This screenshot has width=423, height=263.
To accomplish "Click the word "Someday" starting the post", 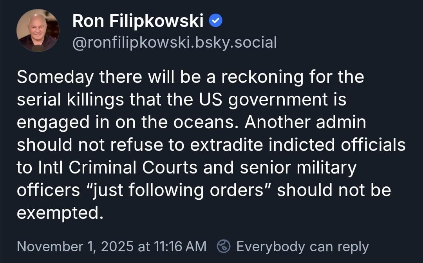I will [x=55, y=77].
